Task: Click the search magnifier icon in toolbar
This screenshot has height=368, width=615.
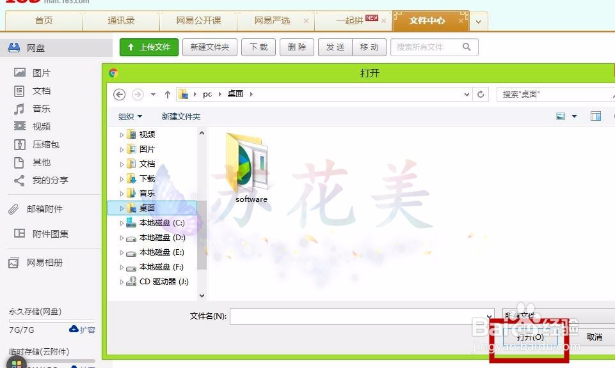Action: (467, 47)
